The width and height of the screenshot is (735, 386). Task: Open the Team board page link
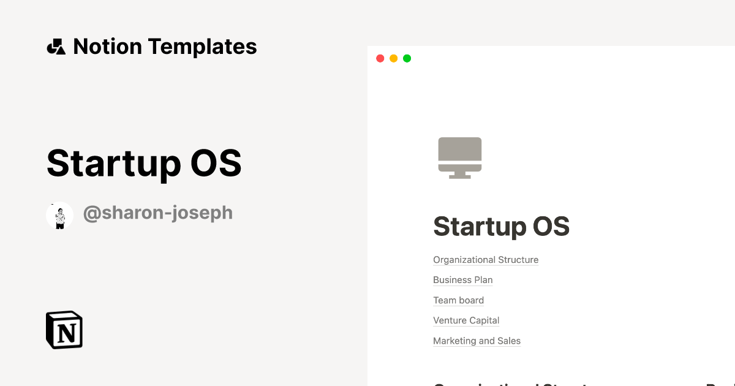click(458, 300)
